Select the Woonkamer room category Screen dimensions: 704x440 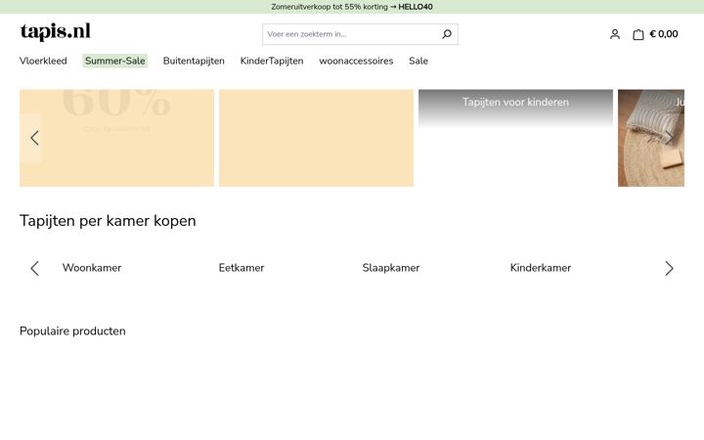92,268
